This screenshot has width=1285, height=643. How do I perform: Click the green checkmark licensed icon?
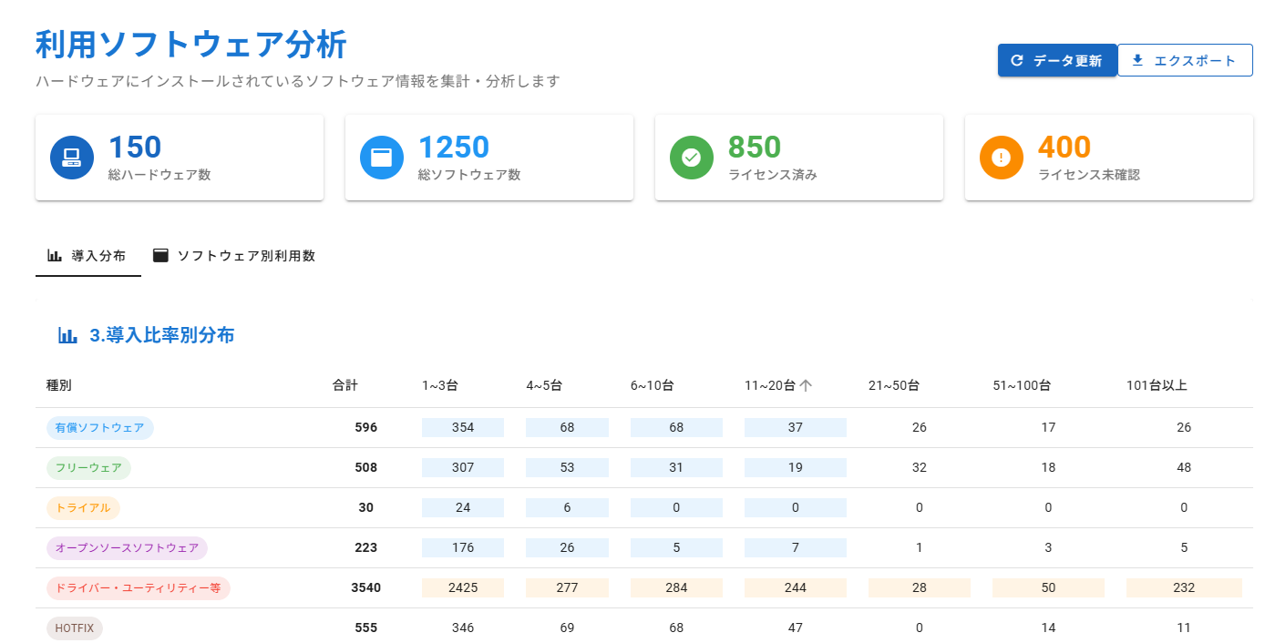[x=692, y=158]
